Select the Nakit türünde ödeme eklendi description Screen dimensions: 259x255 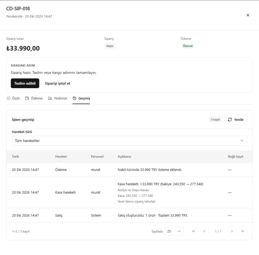point(150,170)
